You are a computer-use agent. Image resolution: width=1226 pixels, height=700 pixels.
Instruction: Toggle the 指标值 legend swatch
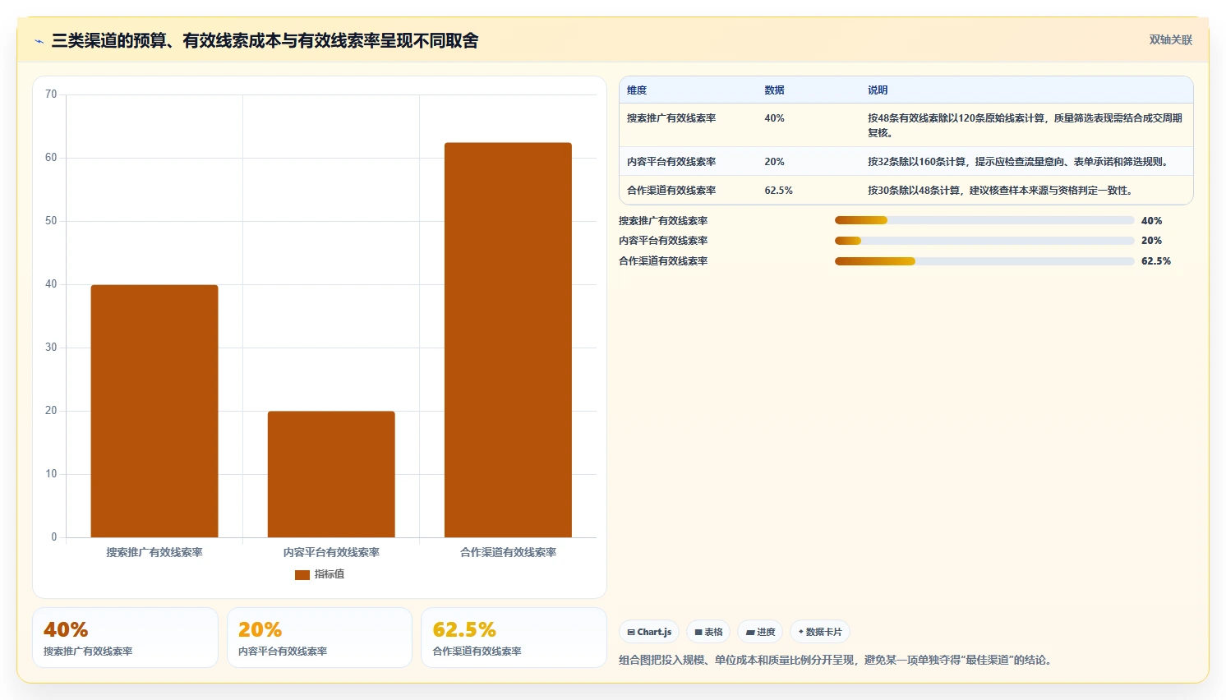[x=302, y=574]
